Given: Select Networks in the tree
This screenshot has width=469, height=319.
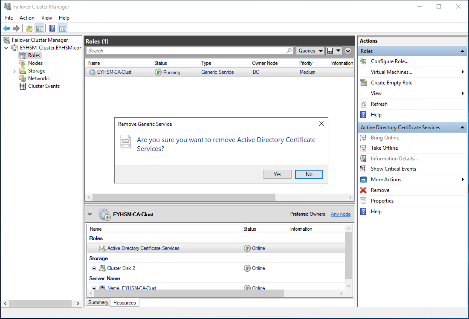Looking at the screenshot, I should pyautogui.click(x=39, y=78).
